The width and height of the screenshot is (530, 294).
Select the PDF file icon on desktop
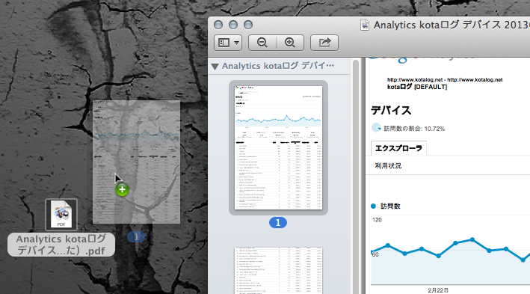pos(61,215)
